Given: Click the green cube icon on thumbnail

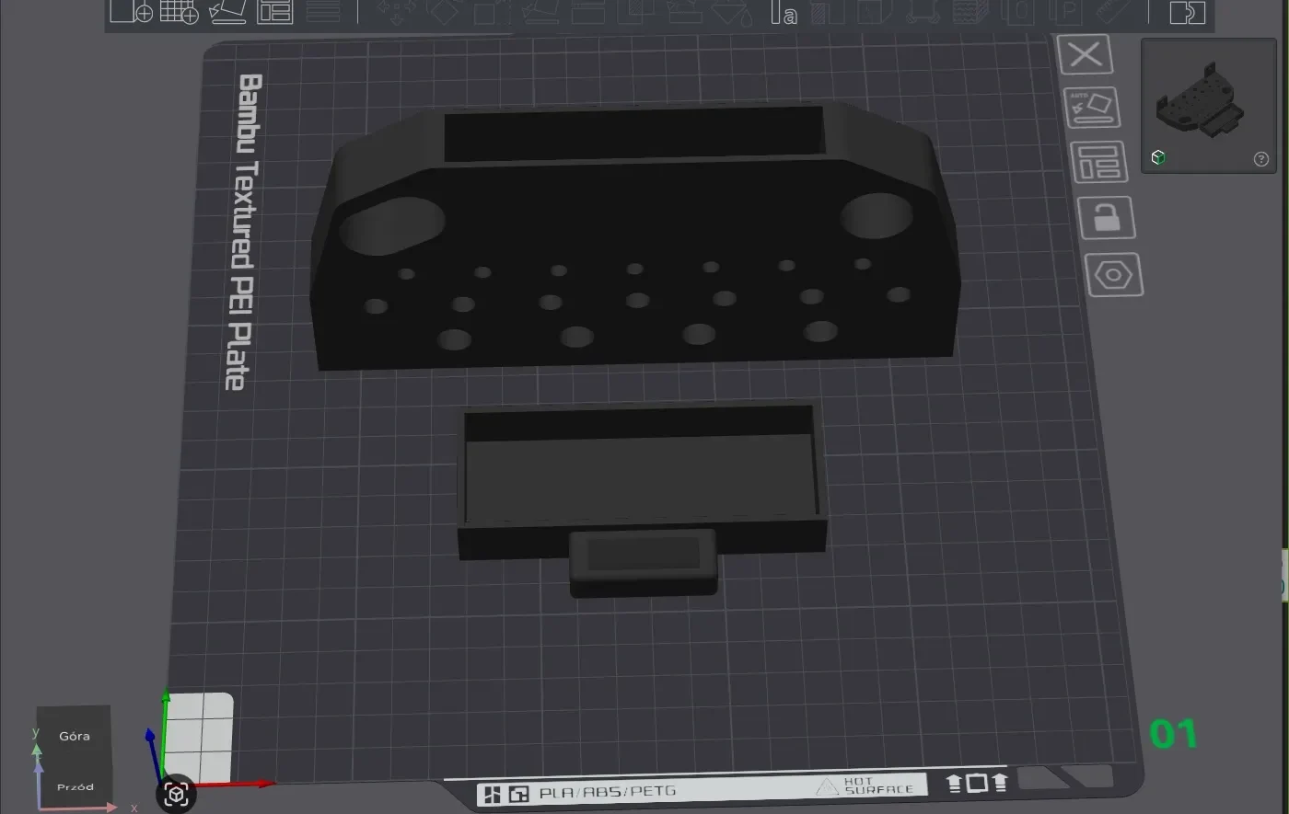Looking at the screenshot, I should point(1158,158).
